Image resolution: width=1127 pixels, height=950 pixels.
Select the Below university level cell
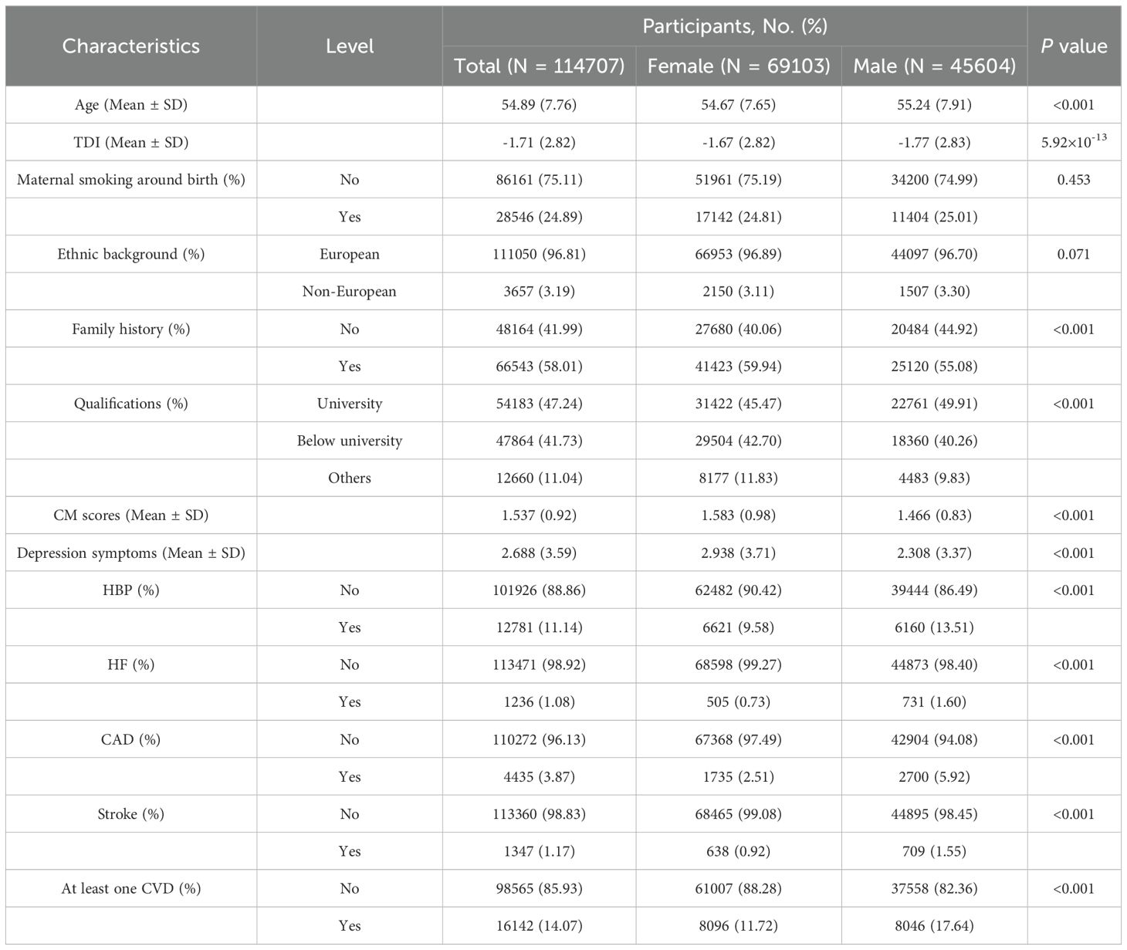[x=350, y=441]
